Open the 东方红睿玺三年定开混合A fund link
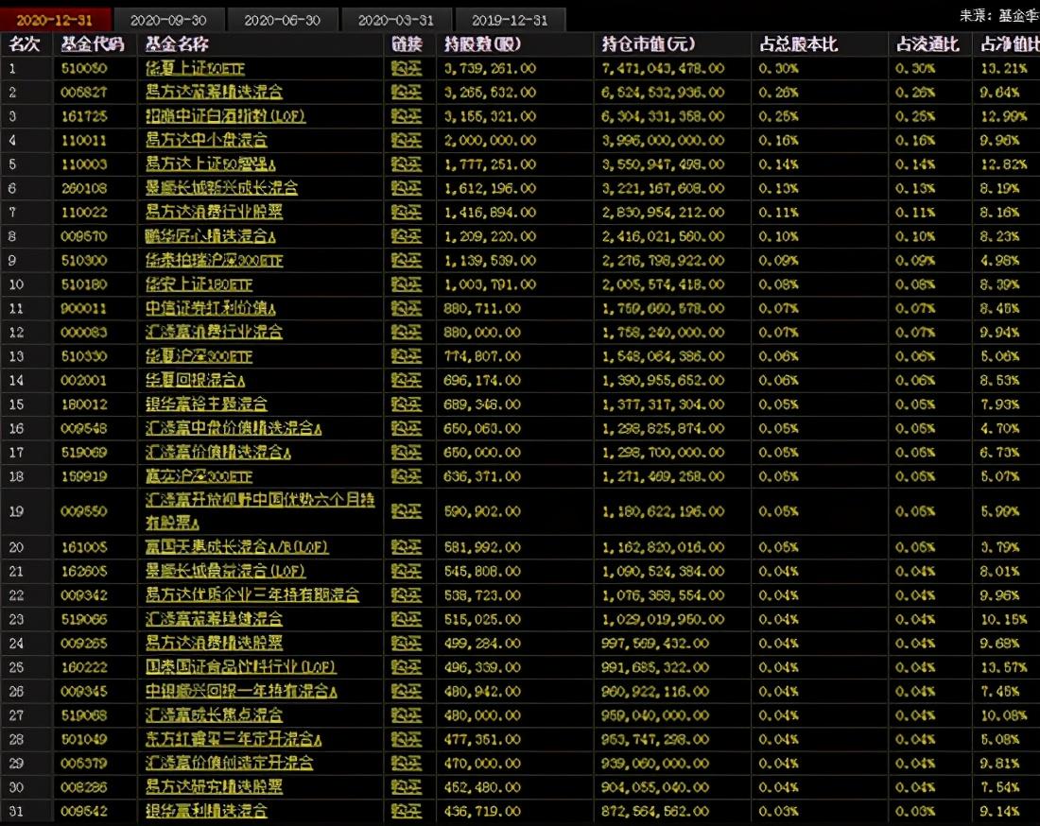Screen dimensions: 1040x826 coord(234,739)
